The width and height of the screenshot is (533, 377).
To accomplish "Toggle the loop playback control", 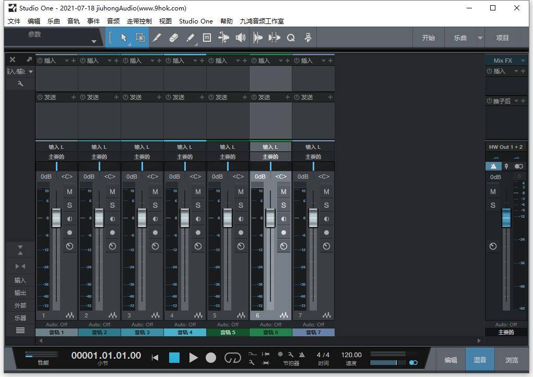I will pyautogui.click(x=232, y=357).
